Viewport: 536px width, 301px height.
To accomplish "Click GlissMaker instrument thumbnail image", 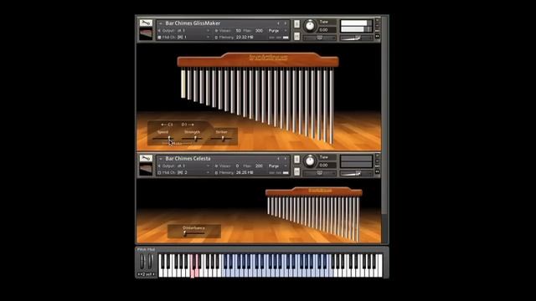I will point(146,33).
